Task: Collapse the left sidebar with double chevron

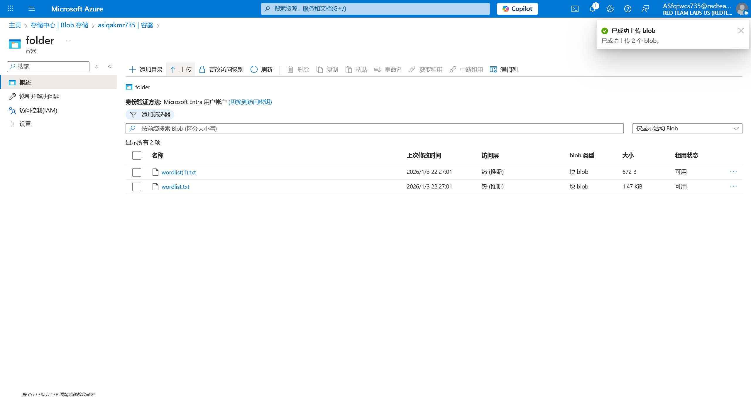Action: [110, 67]
